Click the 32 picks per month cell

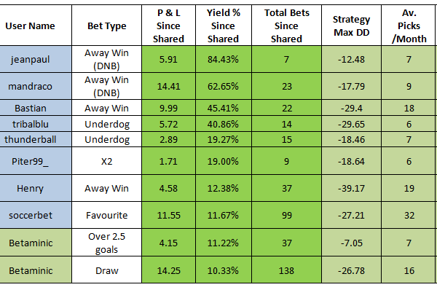coord(409,215)
